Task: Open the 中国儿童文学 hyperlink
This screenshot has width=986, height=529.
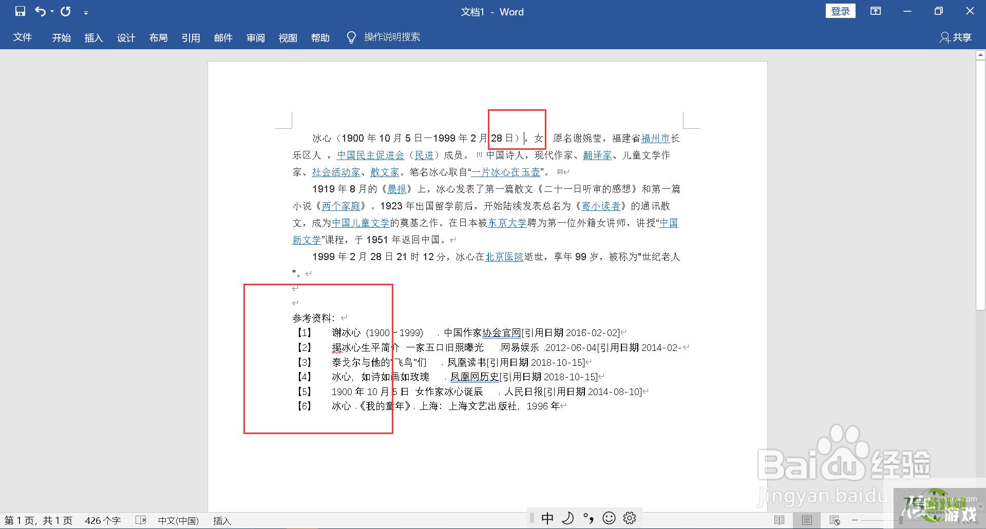Action: tap(361, 223)
